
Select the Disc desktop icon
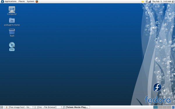point(12,47)
